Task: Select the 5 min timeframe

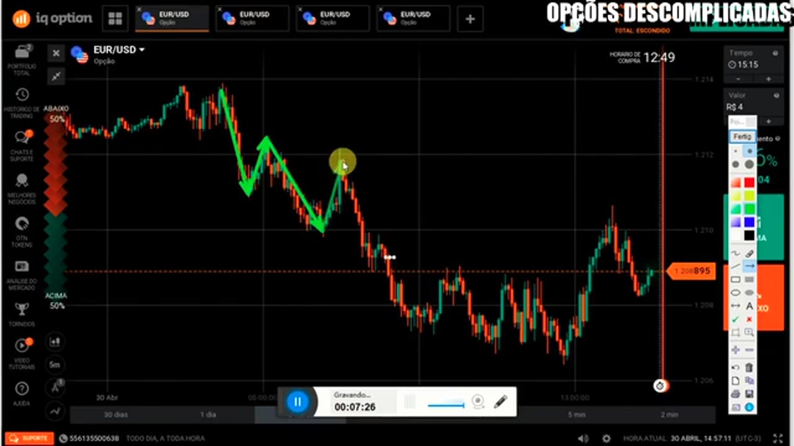Action: (x=577, y=414)
